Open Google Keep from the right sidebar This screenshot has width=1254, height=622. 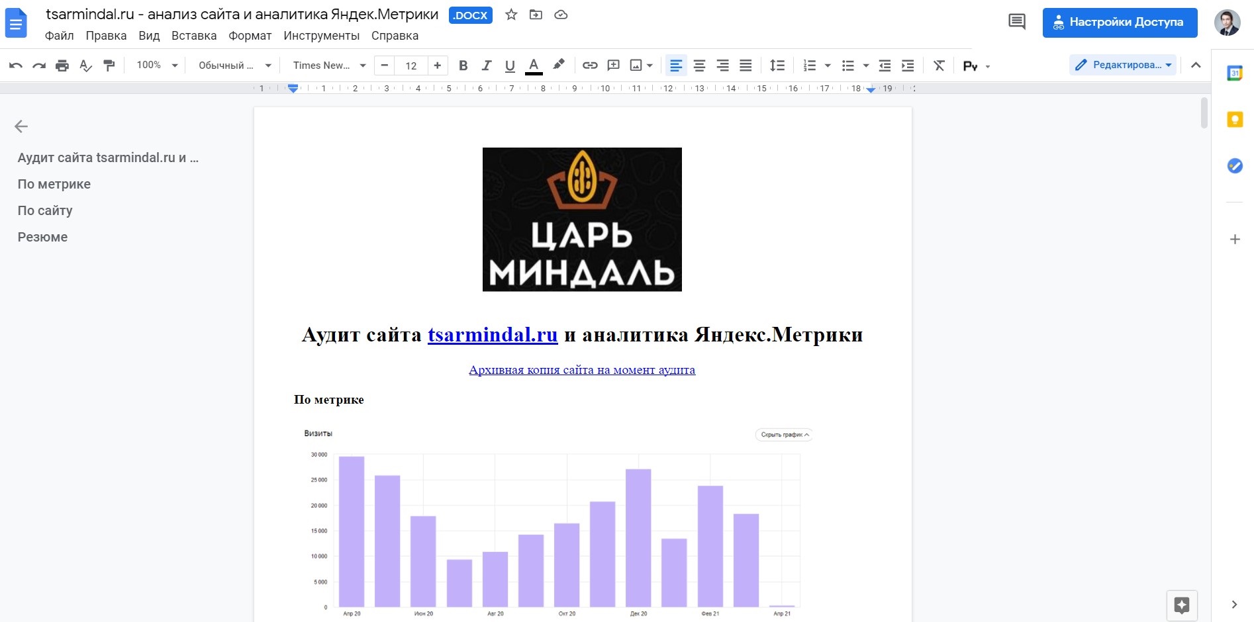(1234, 120)
